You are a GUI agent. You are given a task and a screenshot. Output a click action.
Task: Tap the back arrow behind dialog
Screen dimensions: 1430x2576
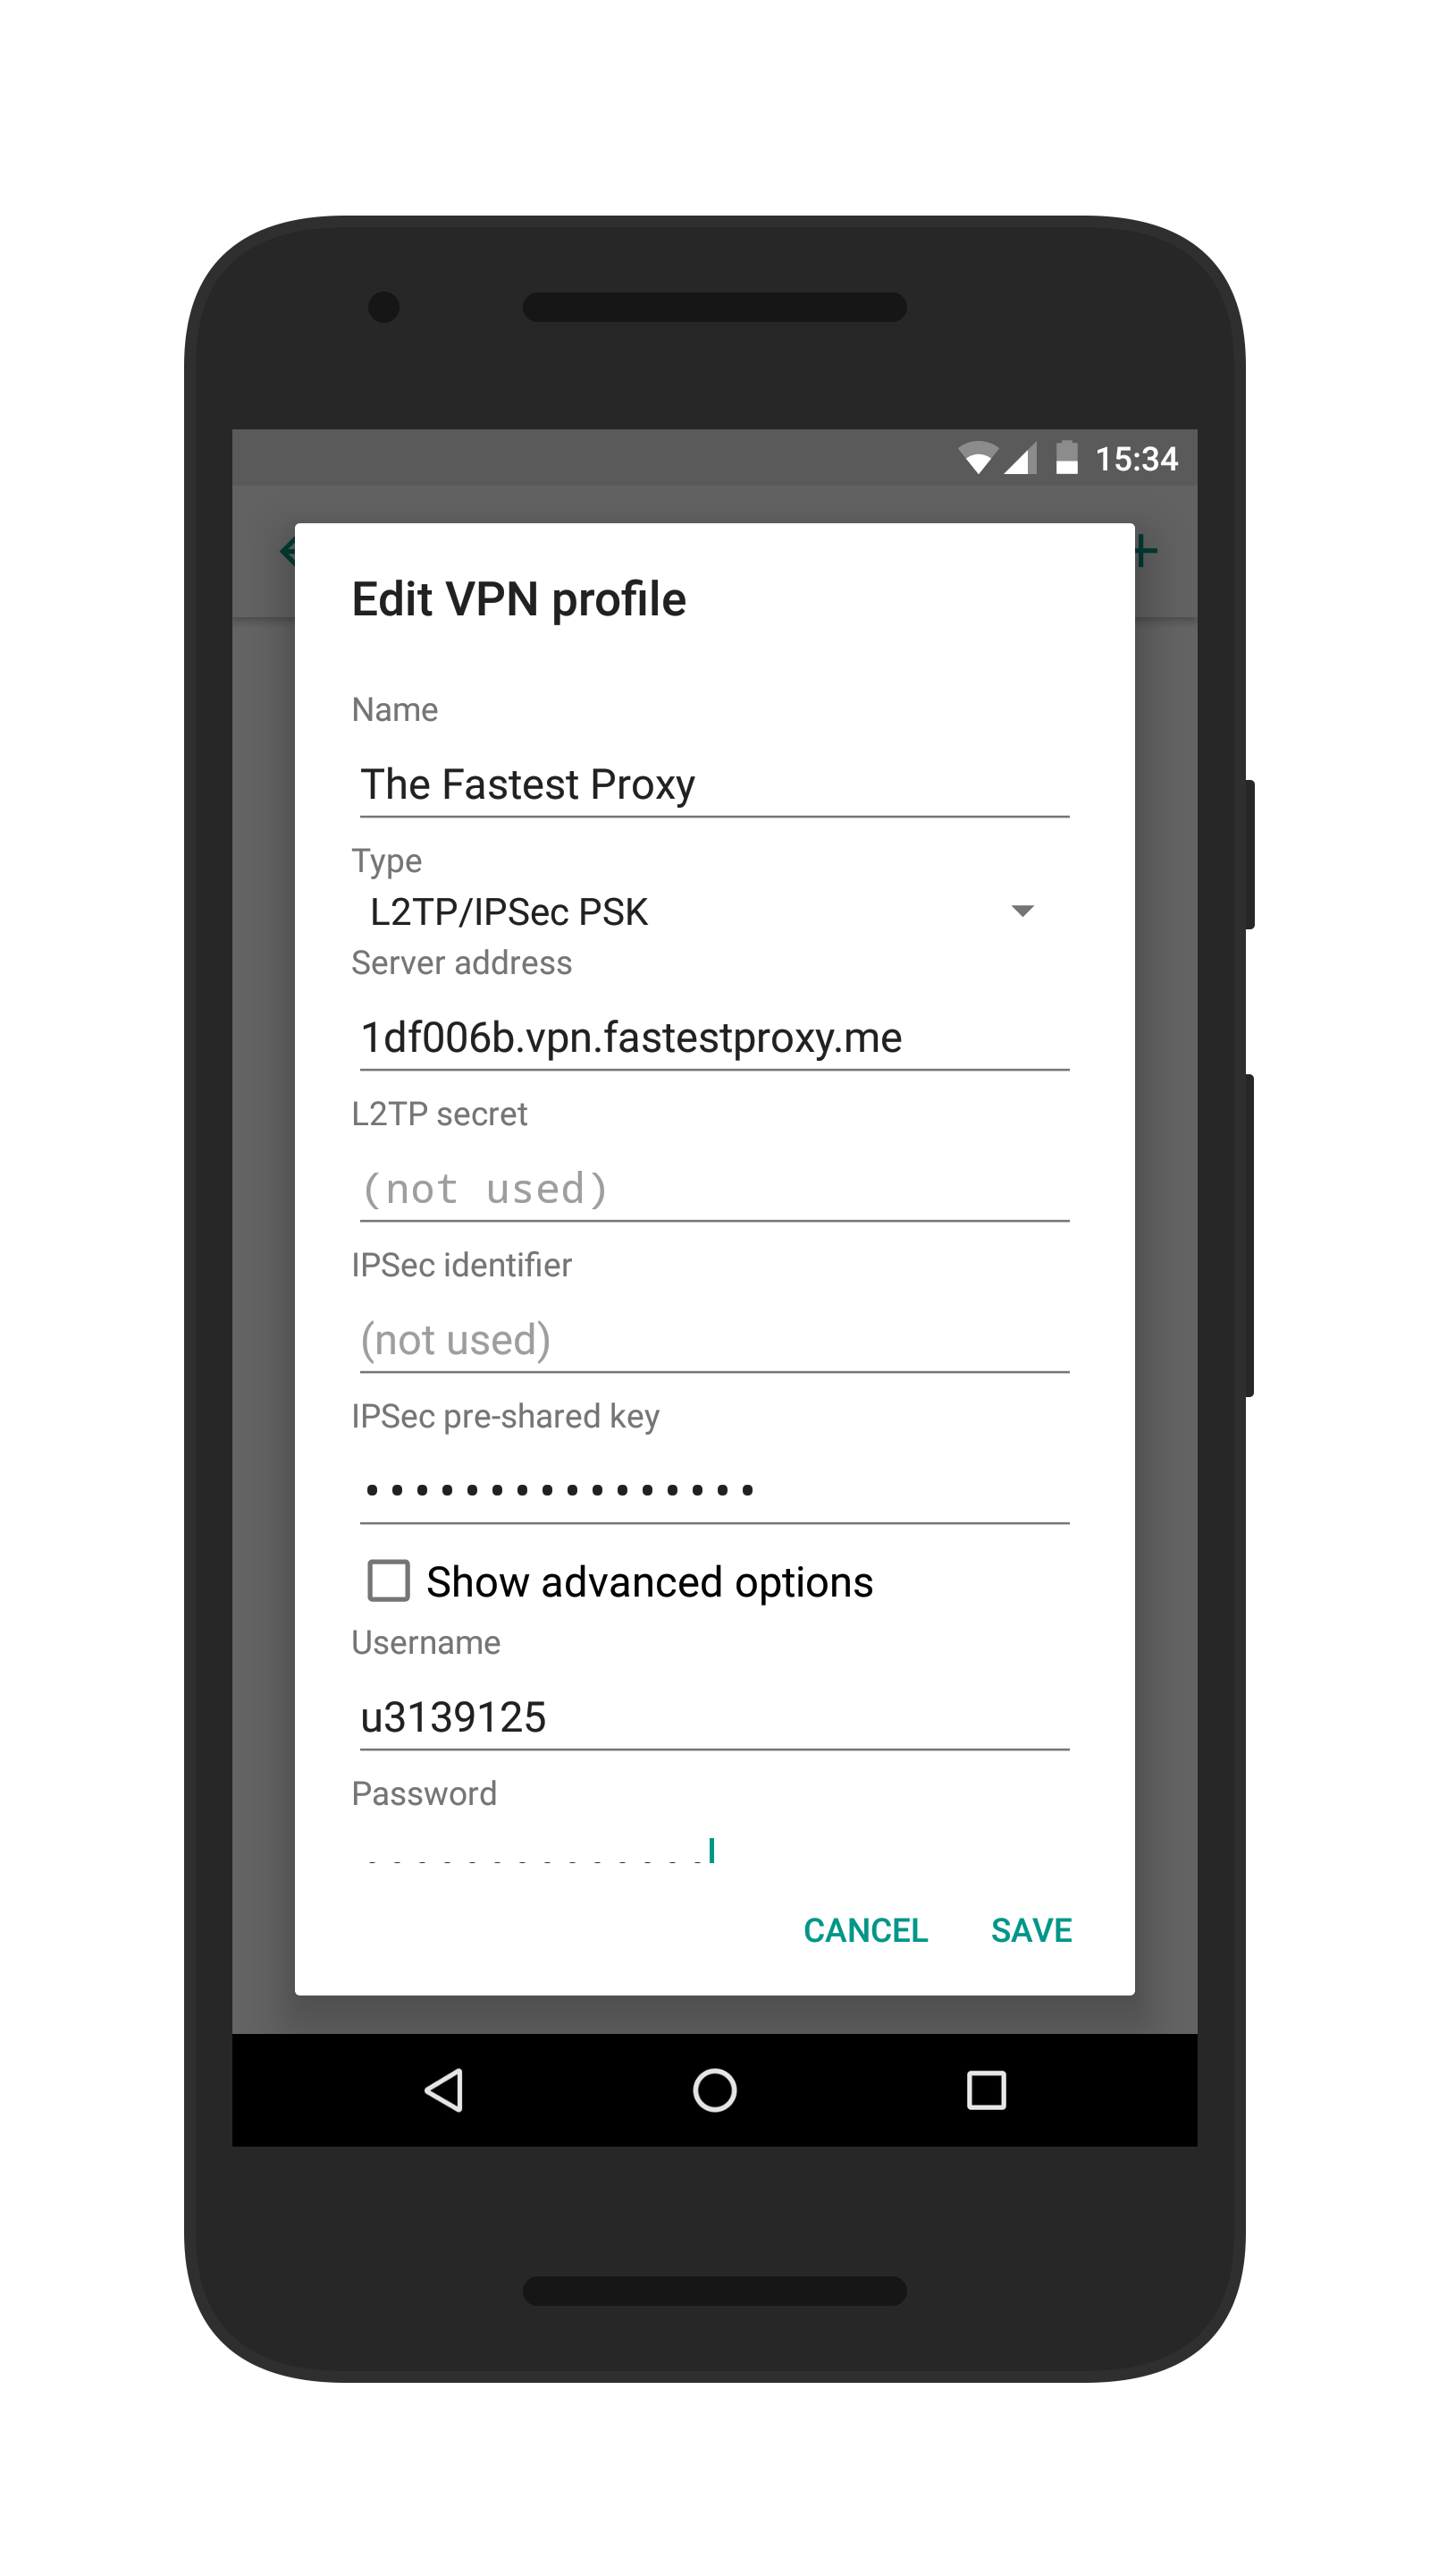(x=288, y=550)
